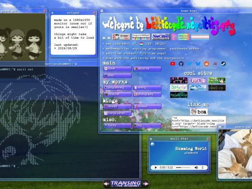The height and width of the screenshot is (189, 252).
Task: Open the programming works page
Action: click(117, 88)
